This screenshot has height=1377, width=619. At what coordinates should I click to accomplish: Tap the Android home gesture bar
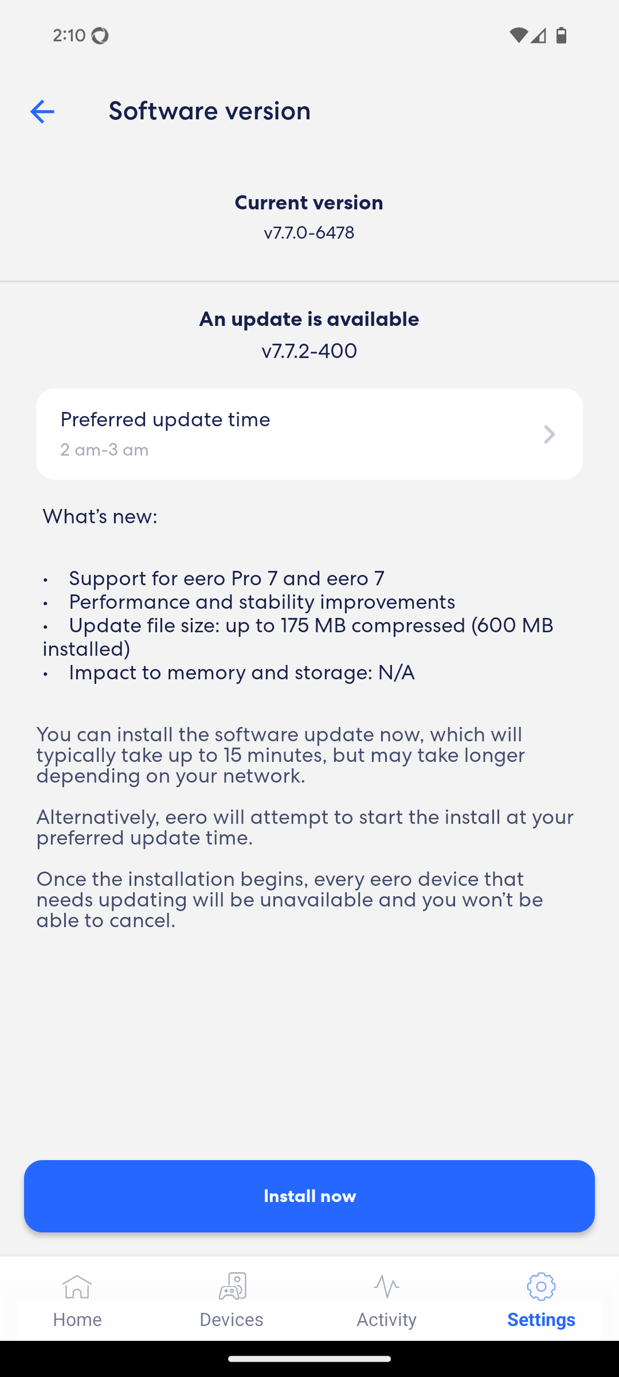309,1359
